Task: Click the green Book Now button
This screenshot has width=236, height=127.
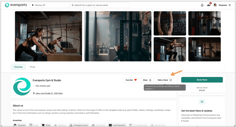Action: pos(202,80)
